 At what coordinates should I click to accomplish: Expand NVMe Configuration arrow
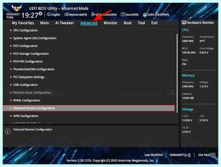pyautogui.click(x=11, y=100)
